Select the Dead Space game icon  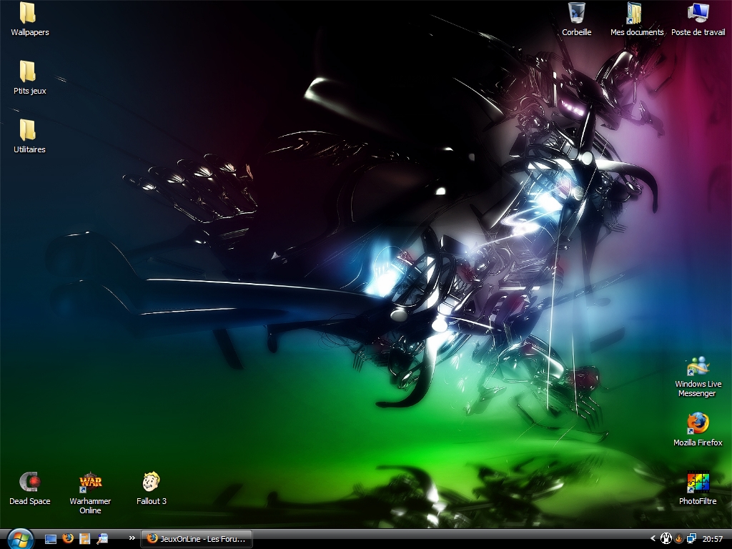click(x=29, y=483)
